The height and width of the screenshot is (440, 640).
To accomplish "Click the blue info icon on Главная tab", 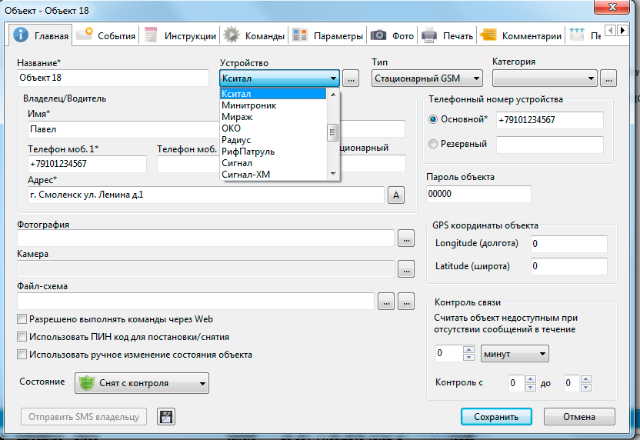I will 21,35.
